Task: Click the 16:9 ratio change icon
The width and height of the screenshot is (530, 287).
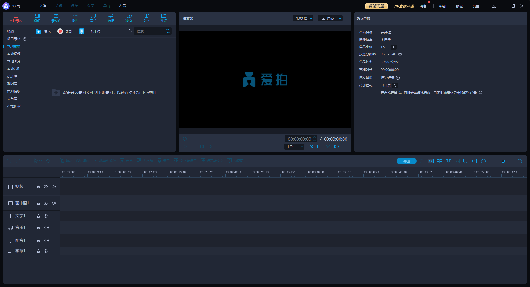Action: point(394,47)
